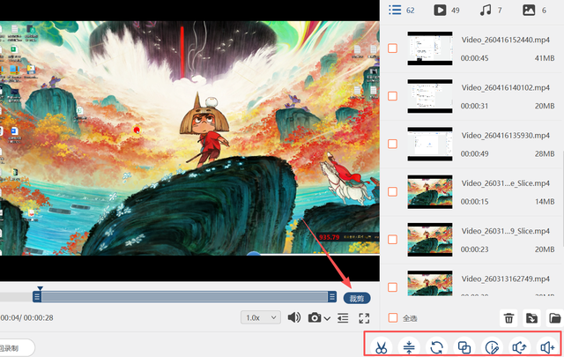Mute the player with the speaker icon

293,317
